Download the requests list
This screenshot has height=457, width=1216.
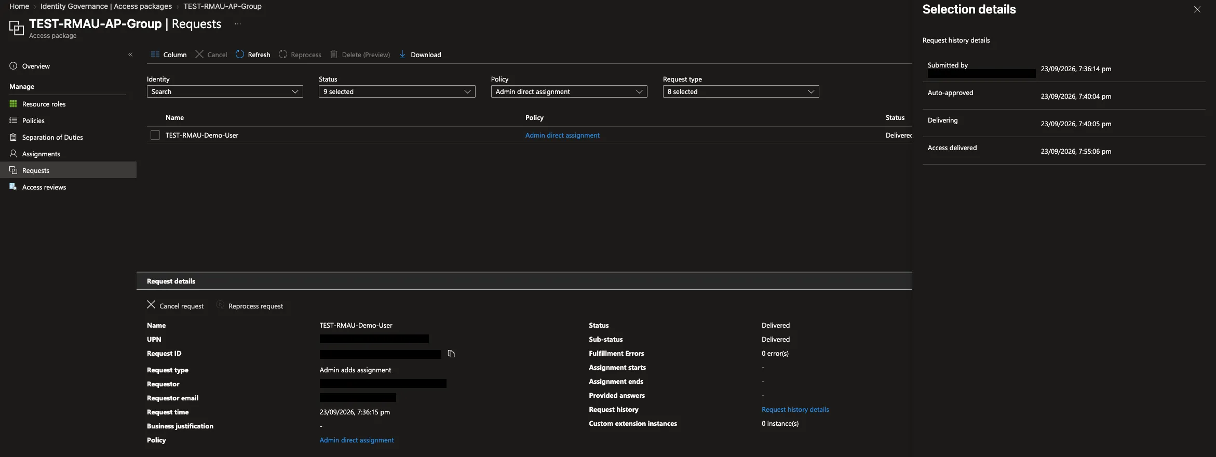[x=420, y=55]
